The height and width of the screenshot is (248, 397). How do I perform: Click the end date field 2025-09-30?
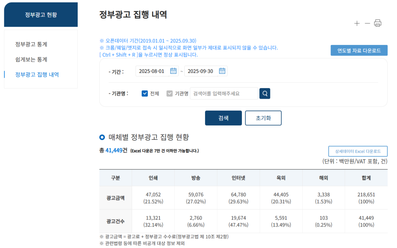click(200, 71)
